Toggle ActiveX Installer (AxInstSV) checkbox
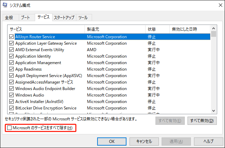This screenshot has height=148, width=225. 12,102
